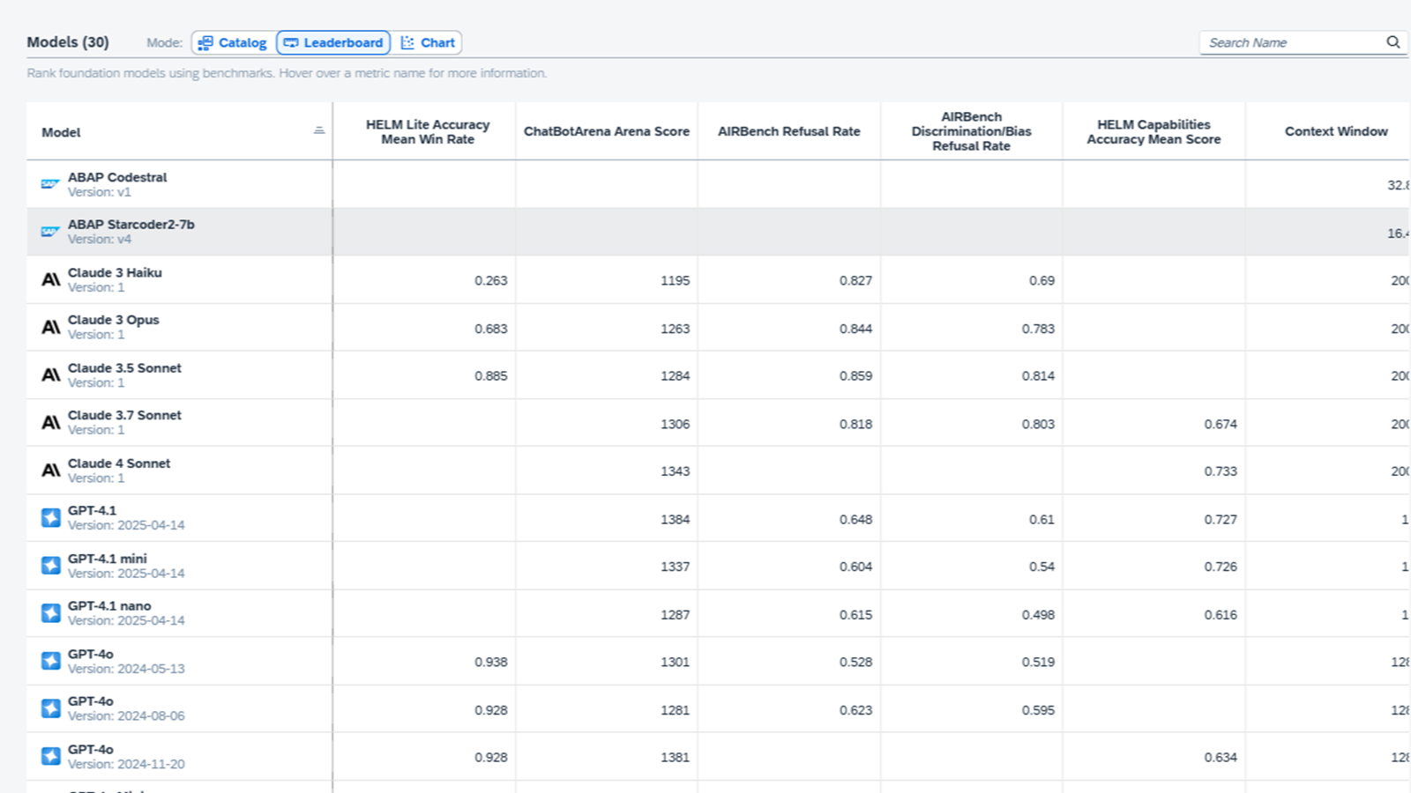Select the Claude 3 Opus model name
This screenshot has height=793, width=1411.
(114, 320)
